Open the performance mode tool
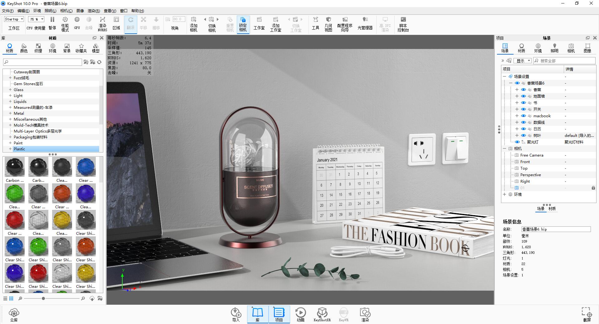This screenshot has width=599, height=324. pyautogui.click(x=65, y=20)
